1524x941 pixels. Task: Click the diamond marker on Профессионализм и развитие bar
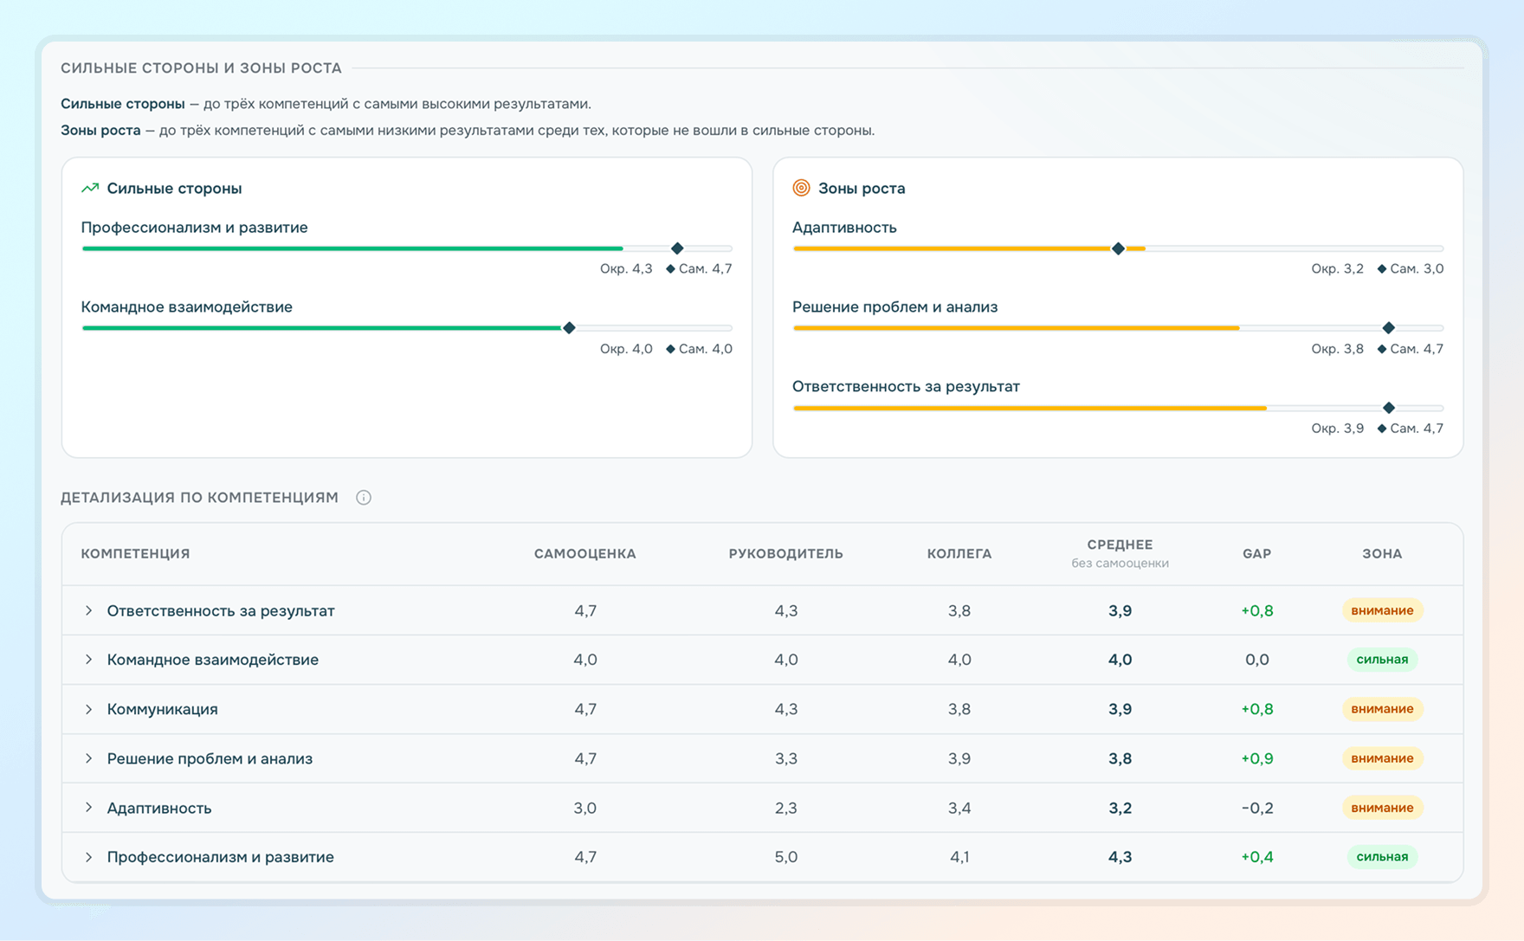coord(677,248)
